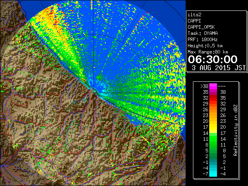Click the yellow band for 17 to 20 dBZ
Image resolution: width=248 pixels, height=186 pixels.
tap(213, 127)
